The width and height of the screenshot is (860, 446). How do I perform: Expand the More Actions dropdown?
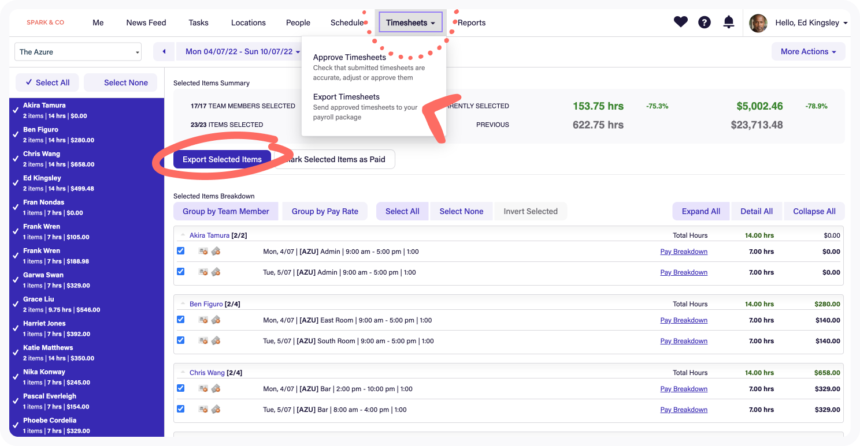(x=808, y=51)
